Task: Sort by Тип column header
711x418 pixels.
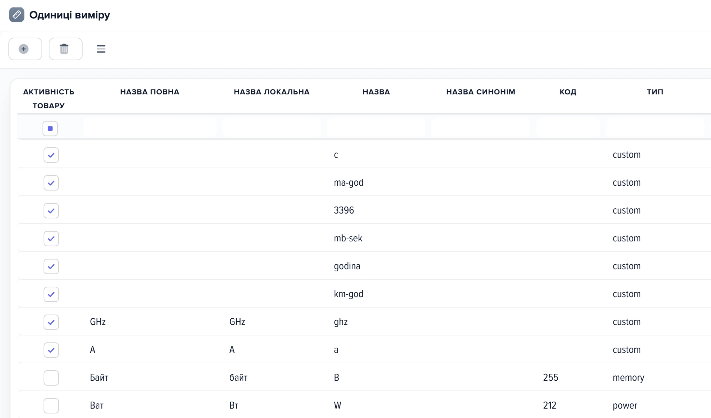Action: point(655,92)
